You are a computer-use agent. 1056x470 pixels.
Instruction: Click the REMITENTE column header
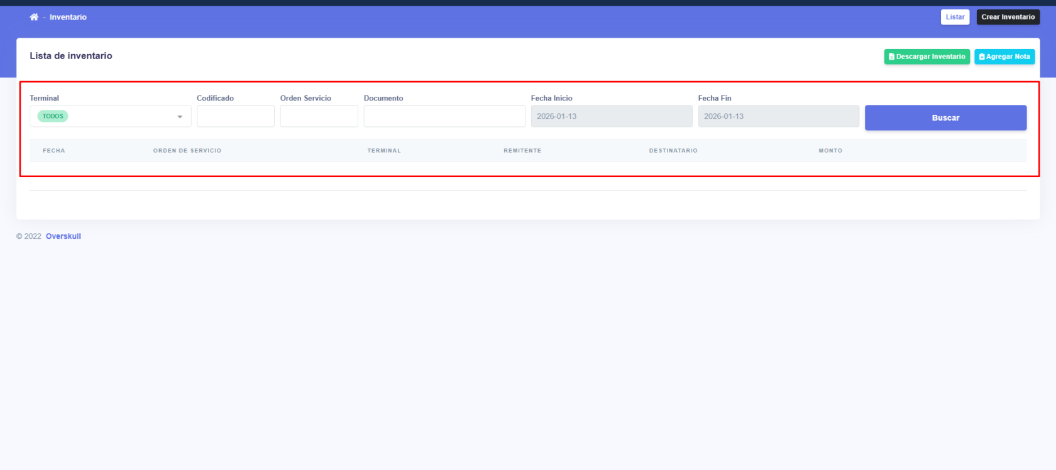tap(522, 151)
